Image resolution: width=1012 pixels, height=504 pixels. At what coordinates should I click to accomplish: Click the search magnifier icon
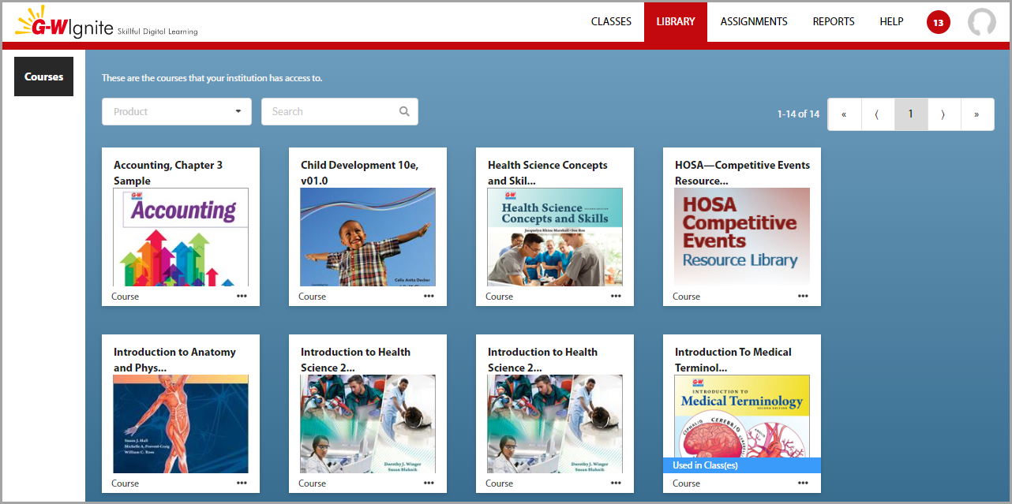pos(404,111)
